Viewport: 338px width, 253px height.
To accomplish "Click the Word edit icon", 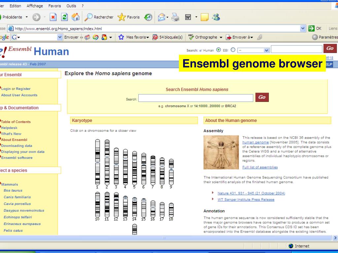I will coord(188,17).
